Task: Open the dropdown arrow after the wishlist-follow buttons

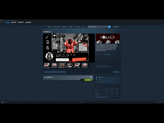Action: click(65, 72)
